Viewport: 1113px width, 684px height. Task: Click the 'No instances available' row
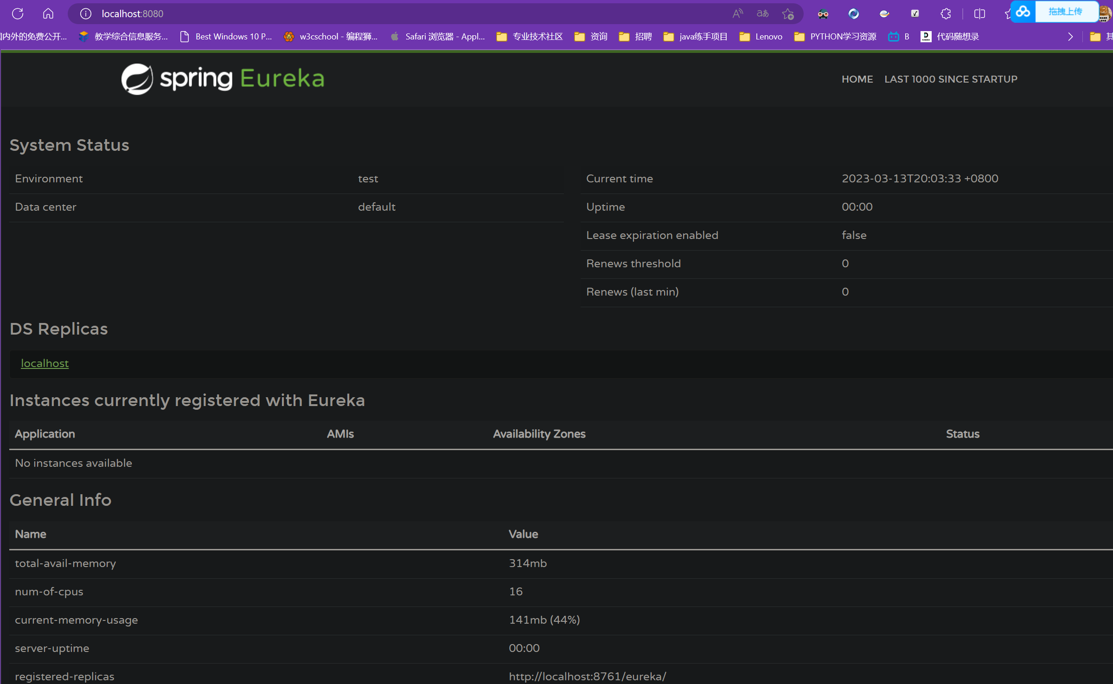click(561, 463)
